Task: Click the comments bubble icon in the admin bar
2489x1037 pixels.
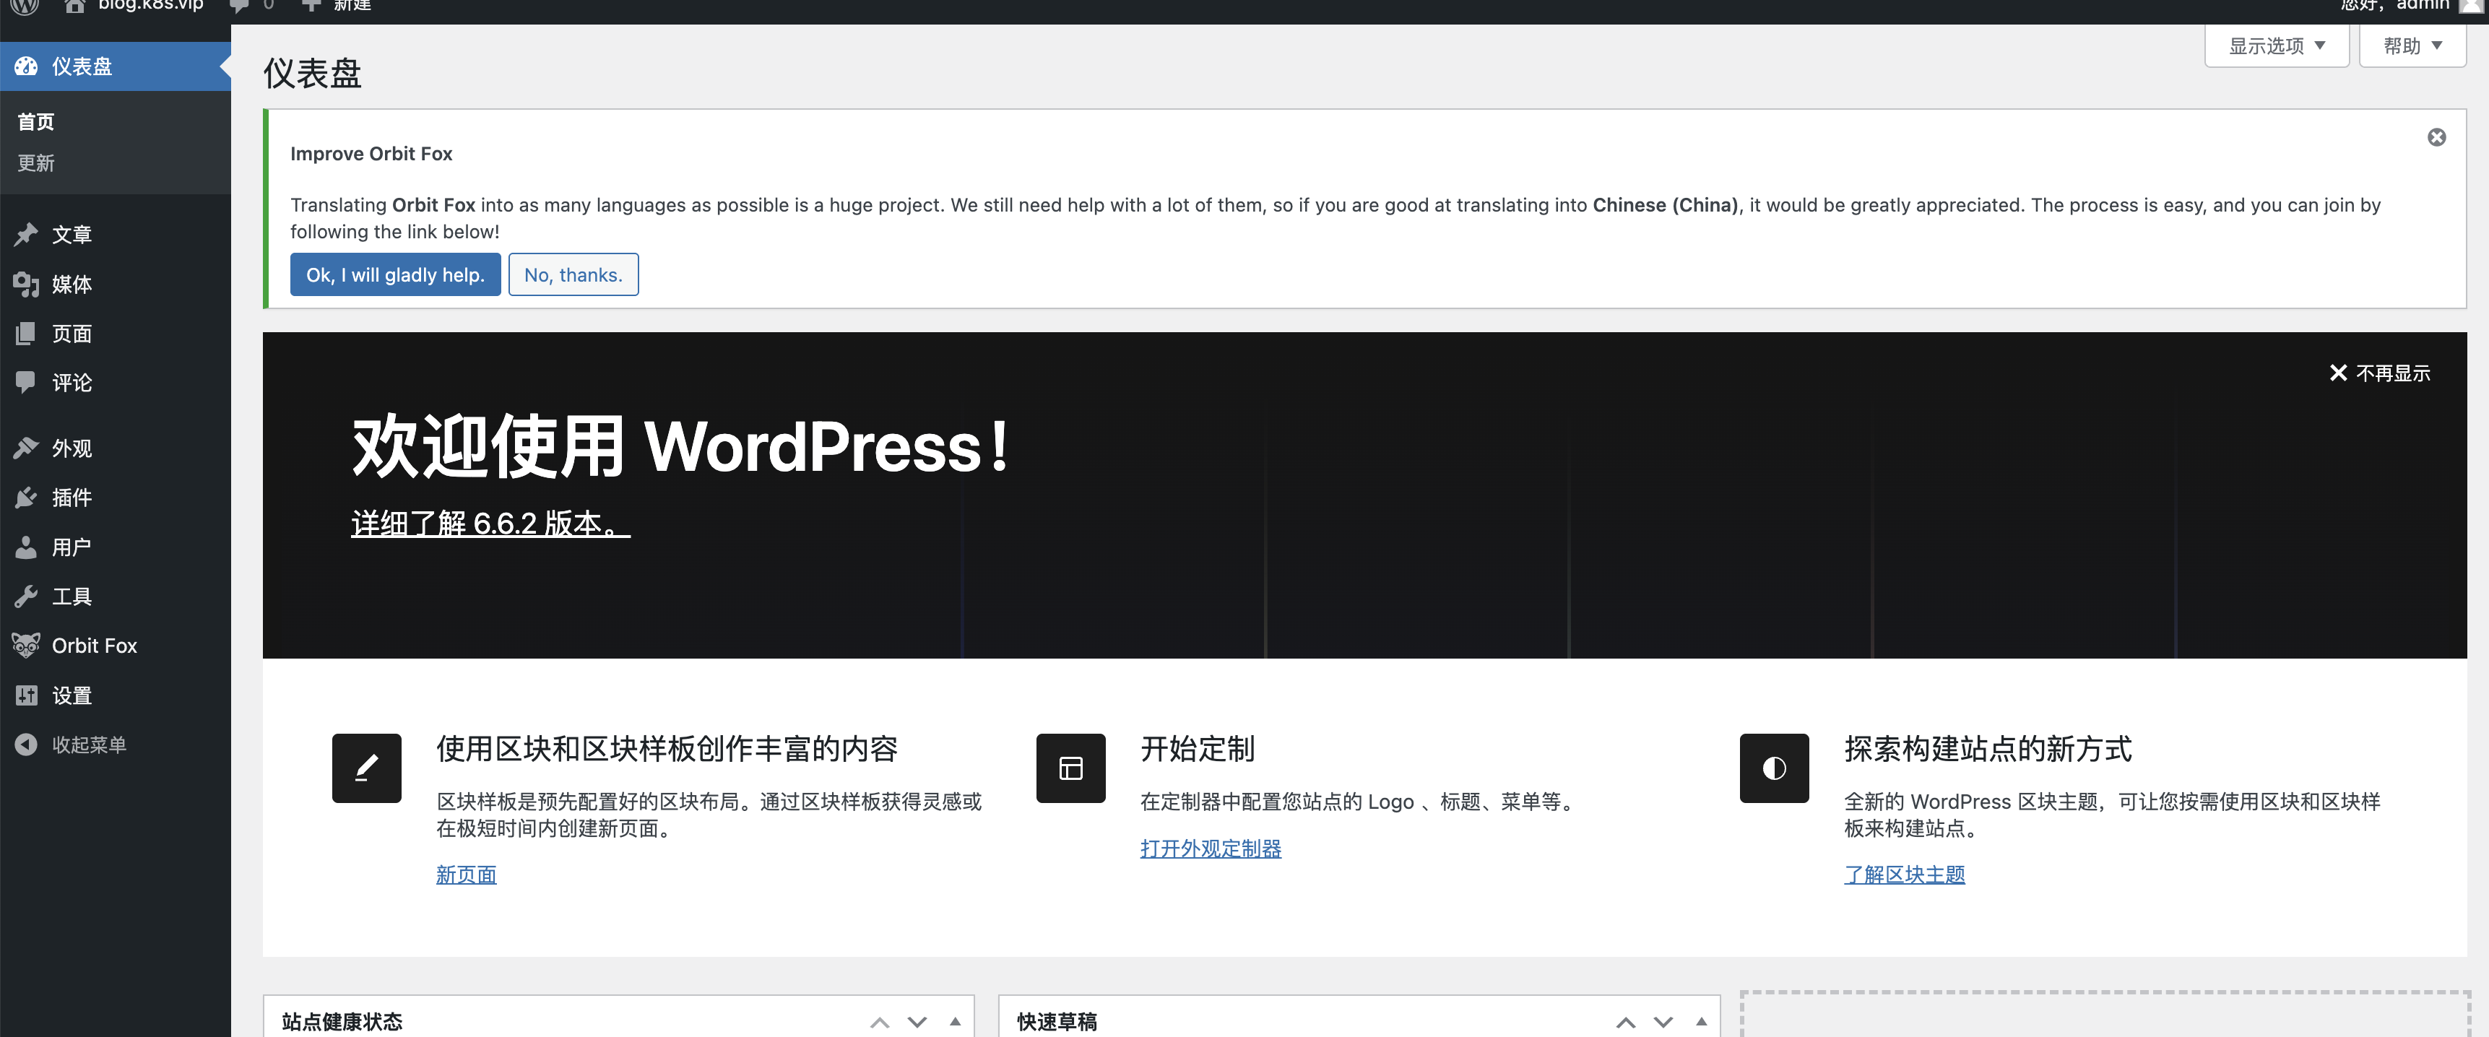Action: click(238, 6)
